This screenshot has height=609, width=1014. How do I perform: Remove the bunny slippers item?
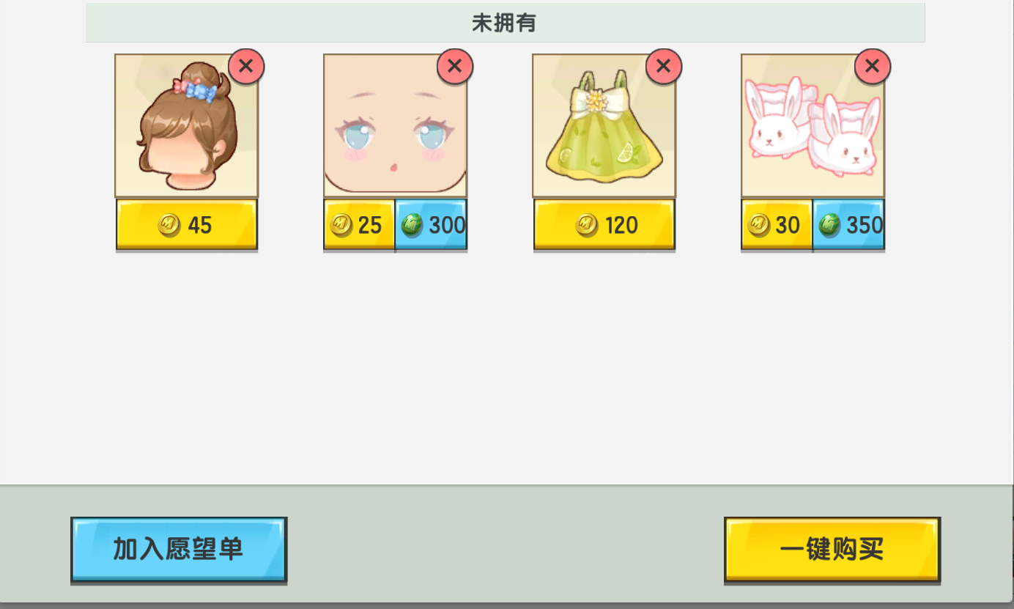point(873,67)
